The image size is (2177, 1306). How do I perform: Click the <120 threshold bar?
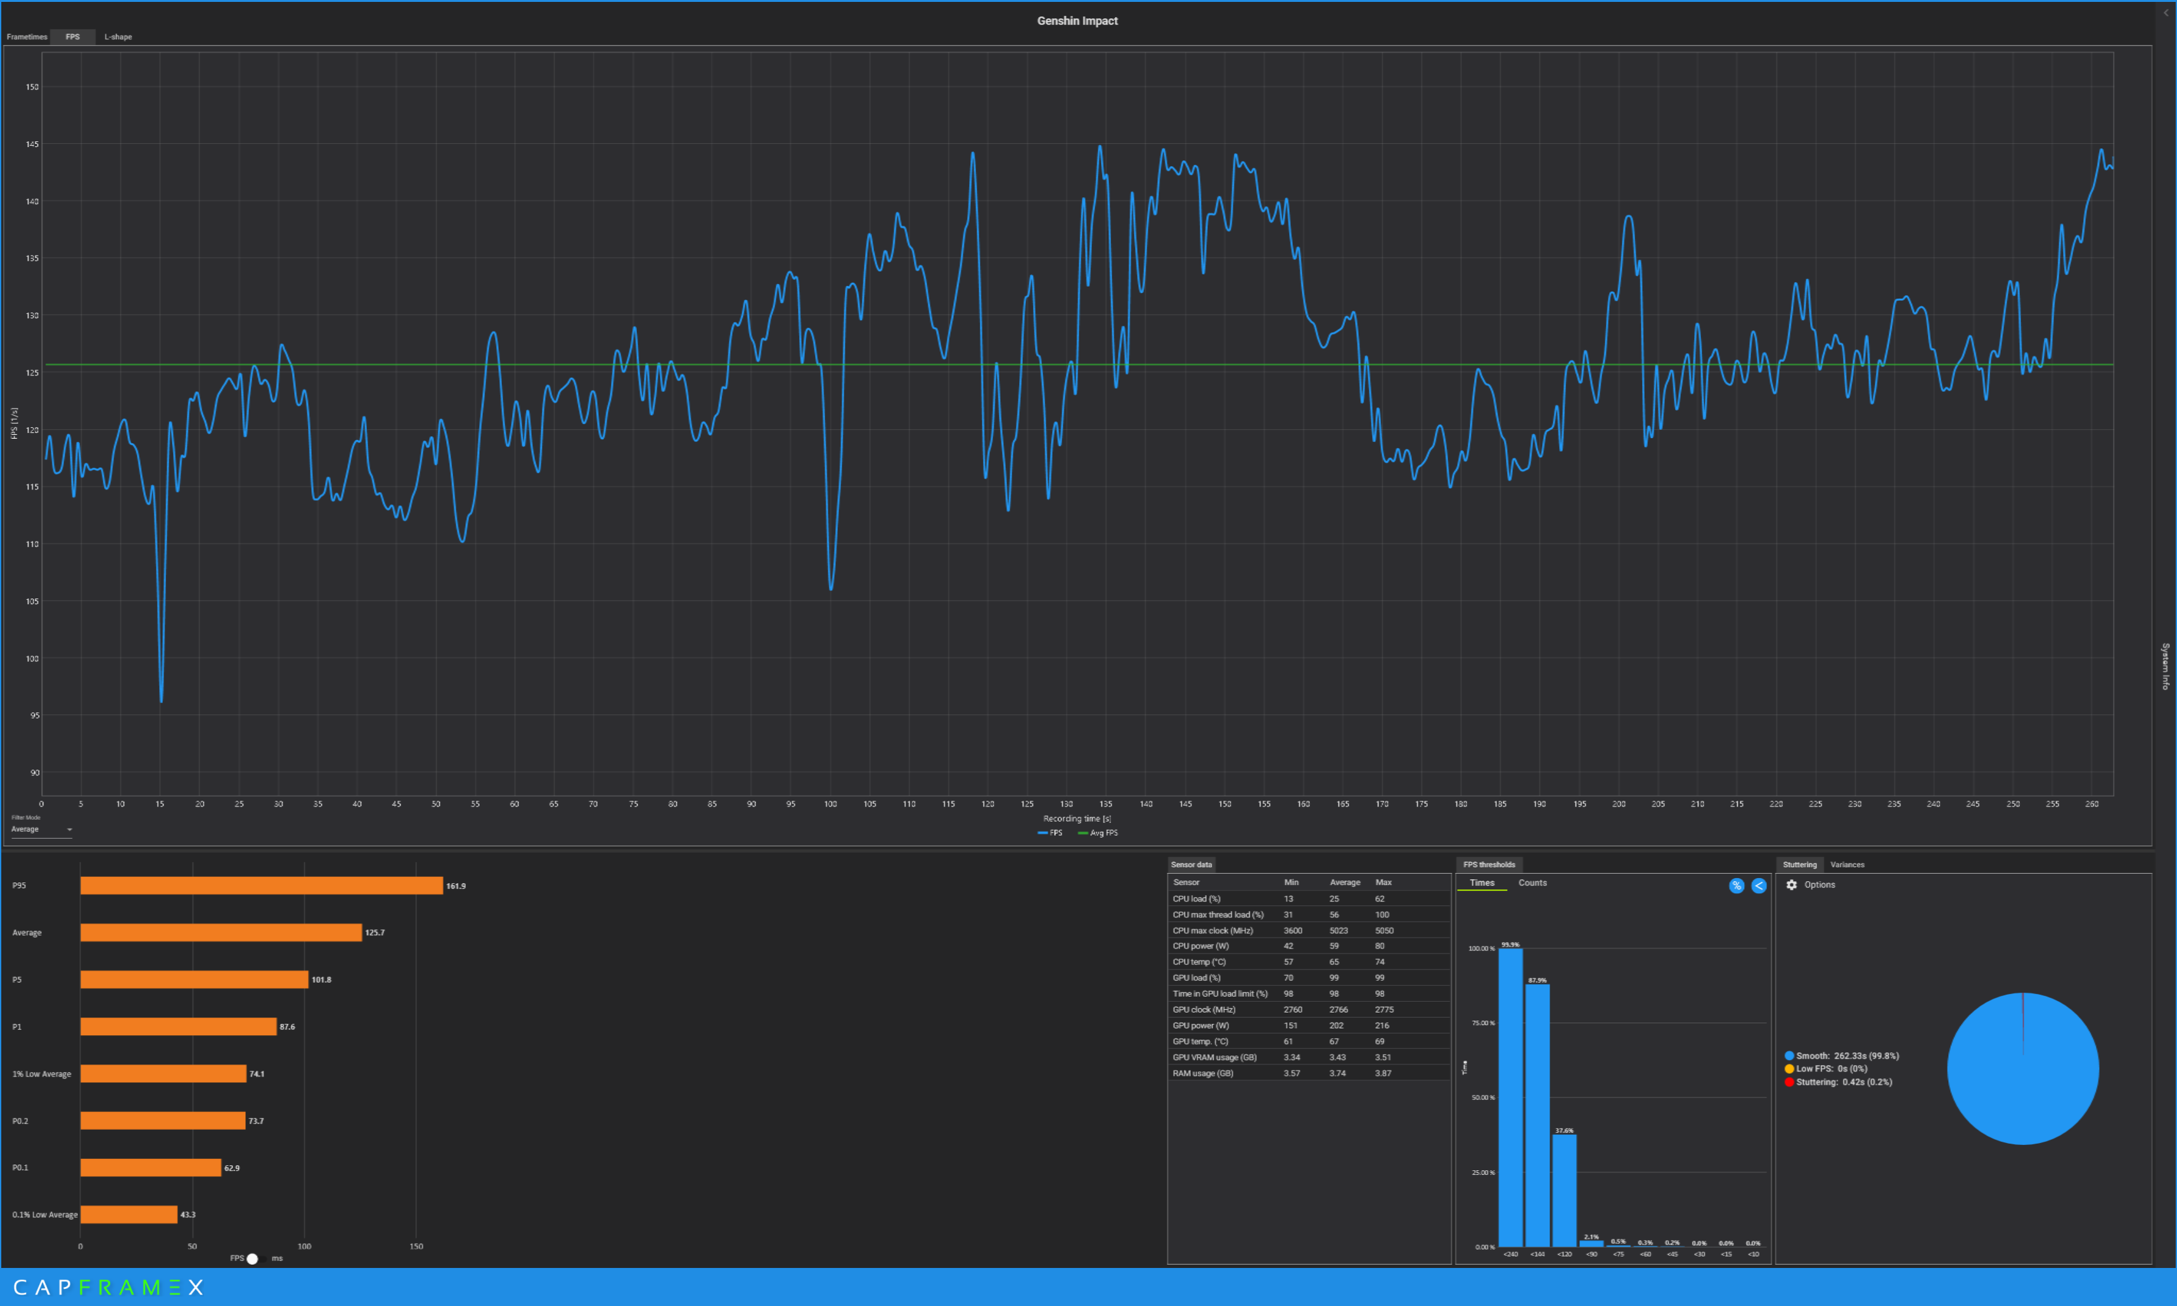[1564, 1191]
